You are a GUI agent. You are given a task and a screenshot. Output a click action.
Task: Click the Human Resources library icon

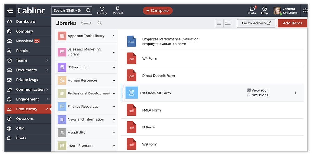pyautogui.click(x=62, y=80)
